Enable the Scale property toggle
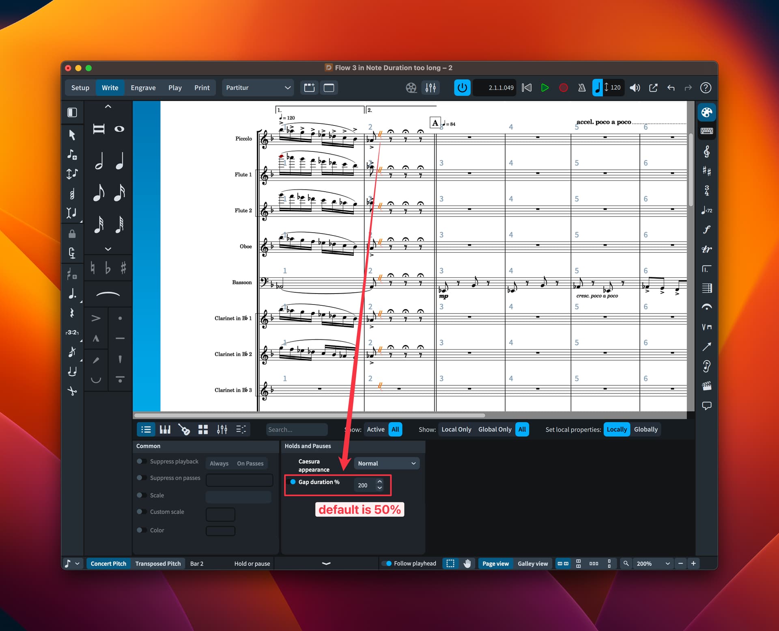Image resolution: width=779 pixels, height=631 pixels. [142, 495]
